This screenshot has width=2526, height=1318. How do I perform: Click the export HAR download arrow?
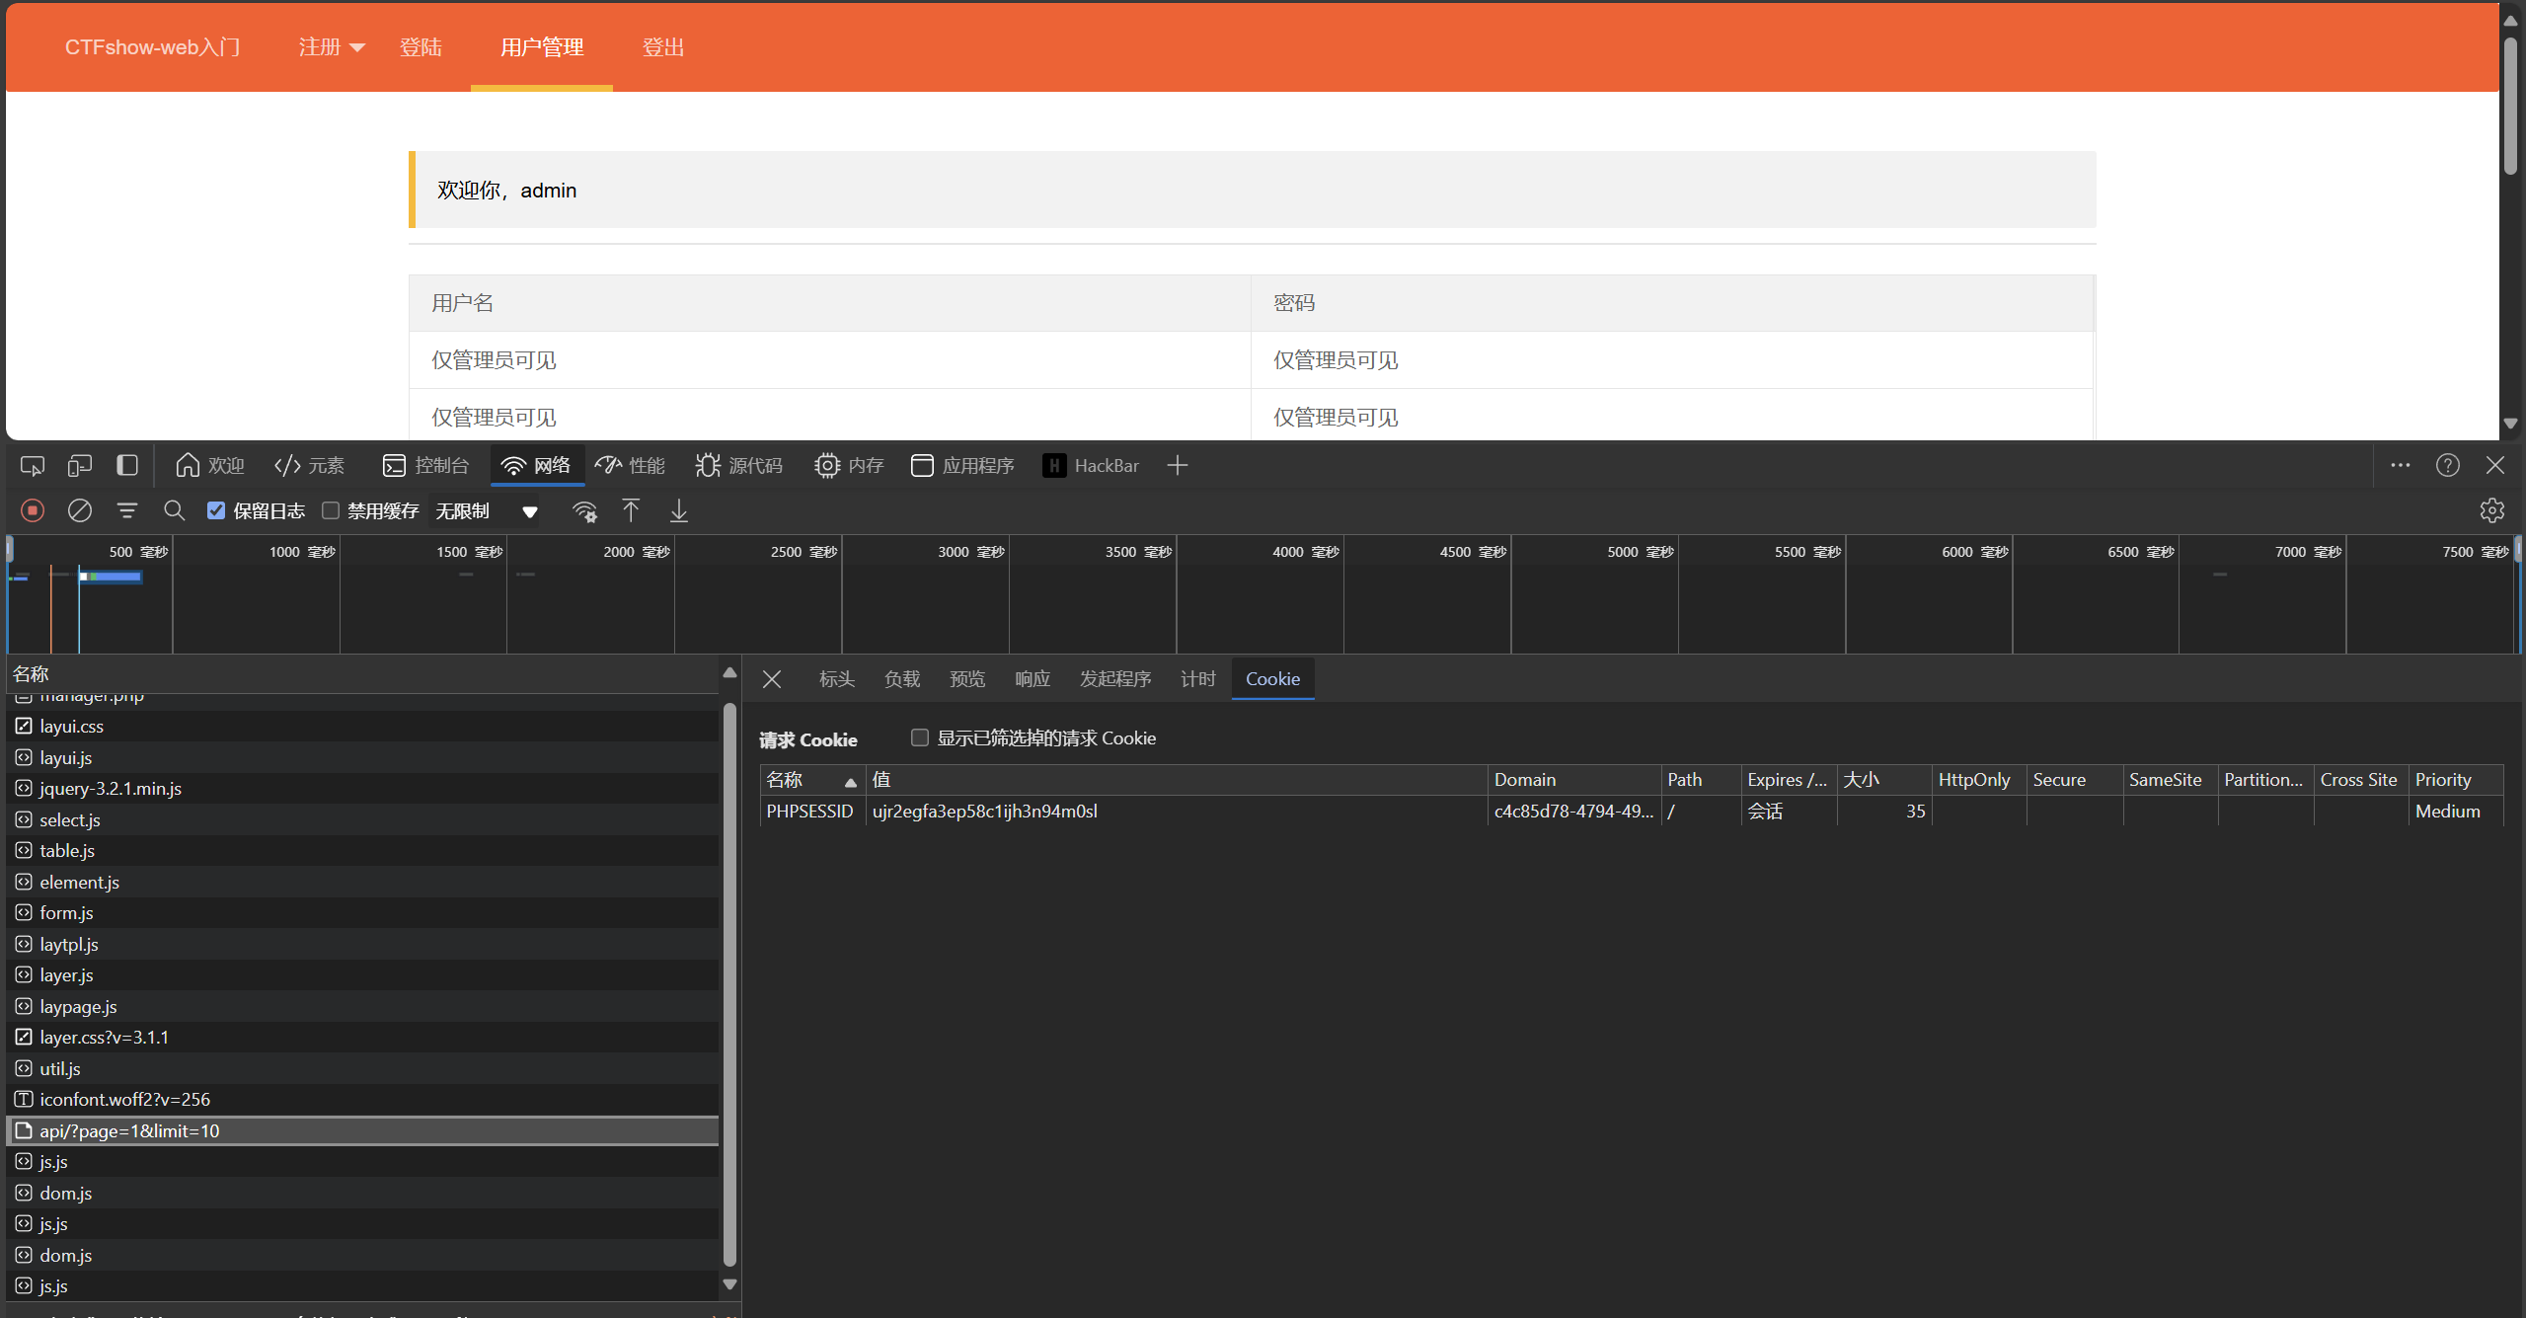tap(679, 510)
